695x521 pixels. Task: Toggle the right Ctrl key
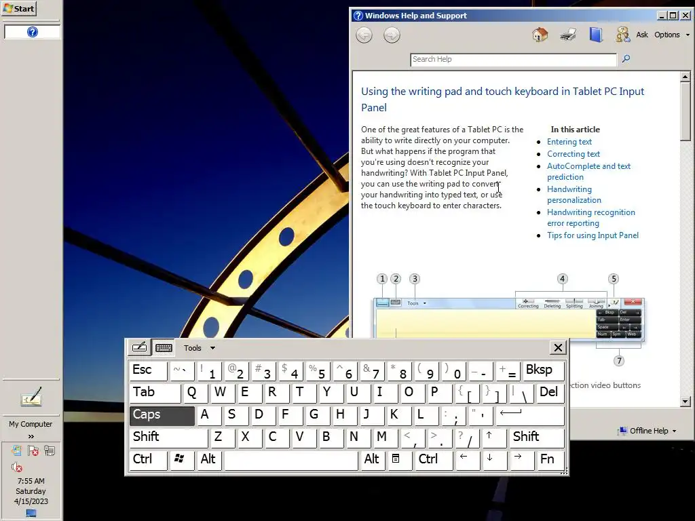[434, 459]
